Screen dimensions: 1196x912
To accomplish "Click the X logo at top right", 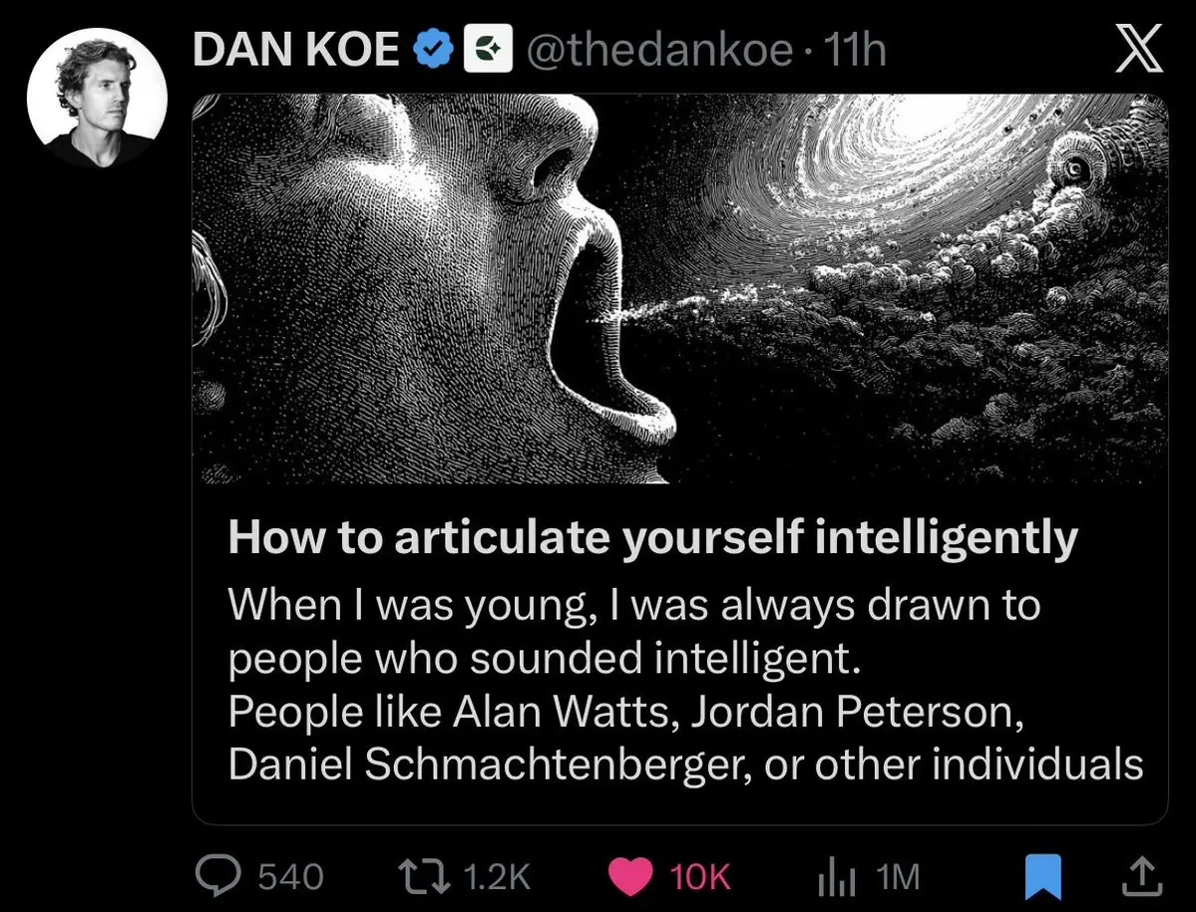I will (1139, 47).
